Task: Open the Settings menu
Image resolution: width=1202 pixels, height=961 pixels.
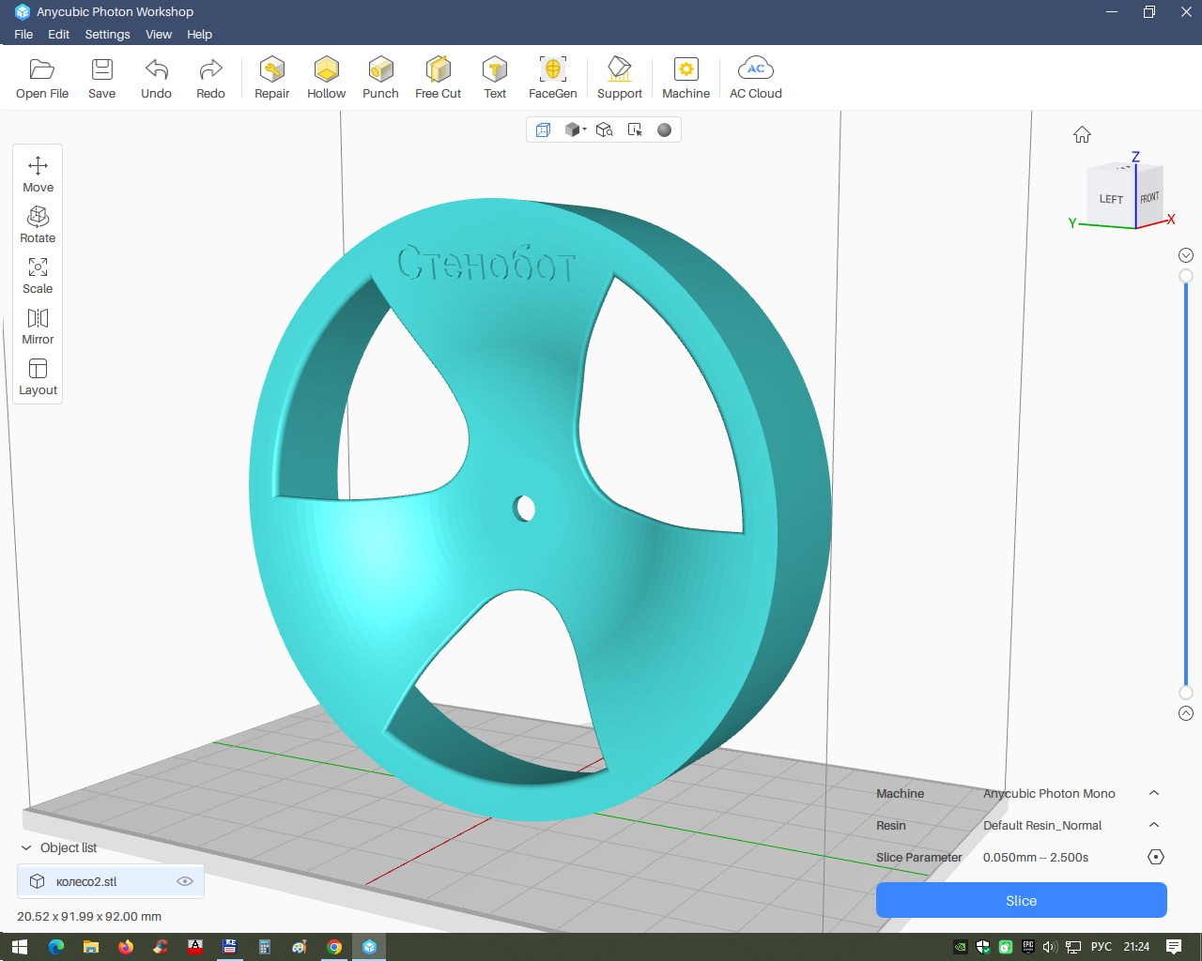Action: point(107,34)
